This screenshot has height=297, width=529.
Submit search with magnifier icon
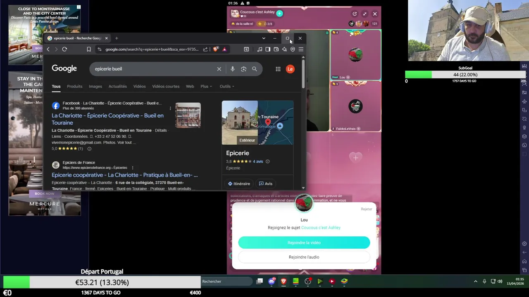coord(255,69)
